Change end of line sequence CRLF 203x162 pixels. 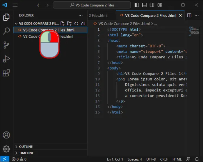tap(164, 159)
